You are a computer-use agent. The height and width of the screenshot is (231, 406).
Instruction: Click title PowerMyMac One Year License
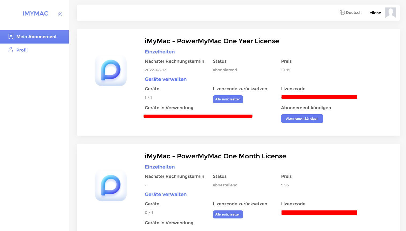click(212, 41)
